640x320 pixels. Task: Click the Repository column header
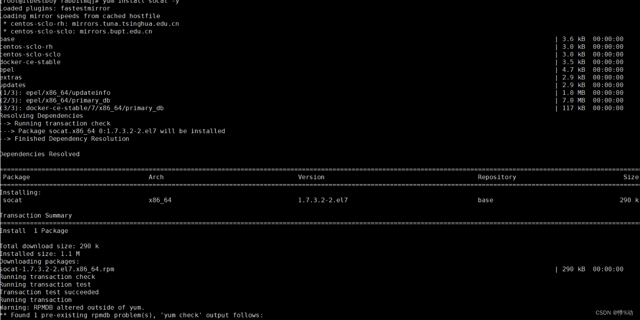[497, 177]
